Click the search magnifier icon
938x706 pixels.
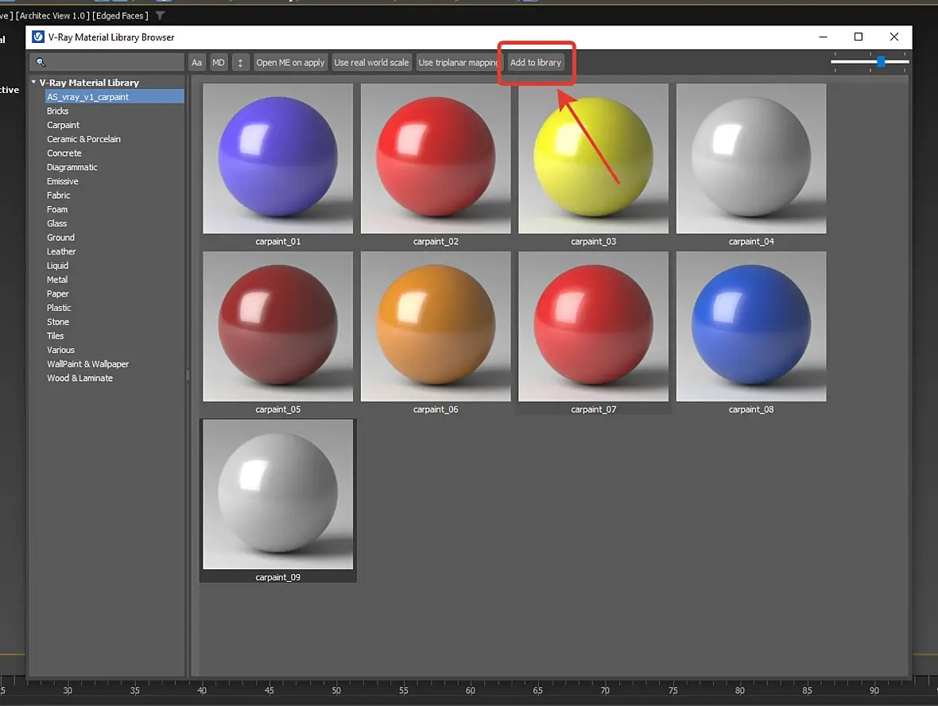pos(41,62)
